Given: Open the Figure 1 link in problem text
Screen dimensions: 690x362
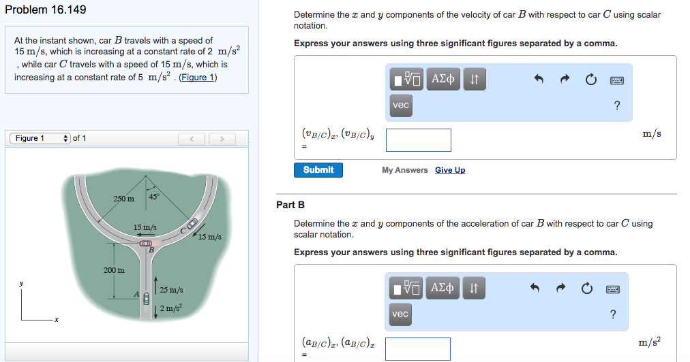Looking at the screenshot, I should [x=198, y=78].
